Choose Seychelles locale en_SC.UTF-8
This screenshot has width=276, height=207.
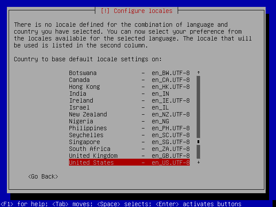click(129, 135)
